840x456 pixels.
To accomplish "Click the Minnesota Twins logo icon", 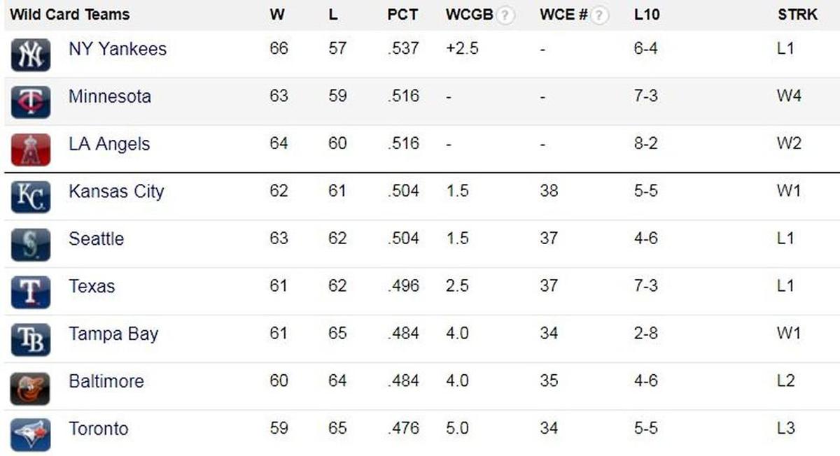I will (30, 102).
